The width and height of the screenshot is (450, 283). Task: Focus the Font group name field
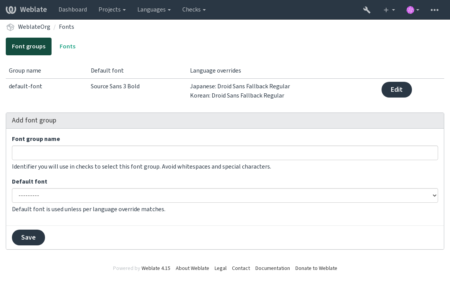tap(225, 153)
